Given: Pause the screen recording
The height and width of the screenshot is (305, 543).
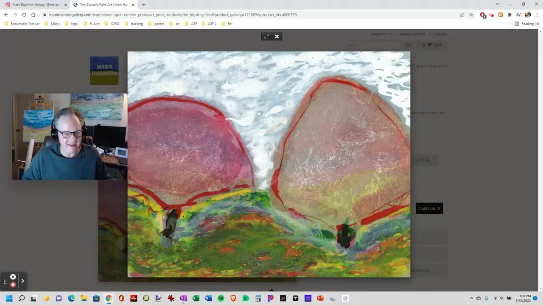Looking at the screenshot, I should point(13,277).
